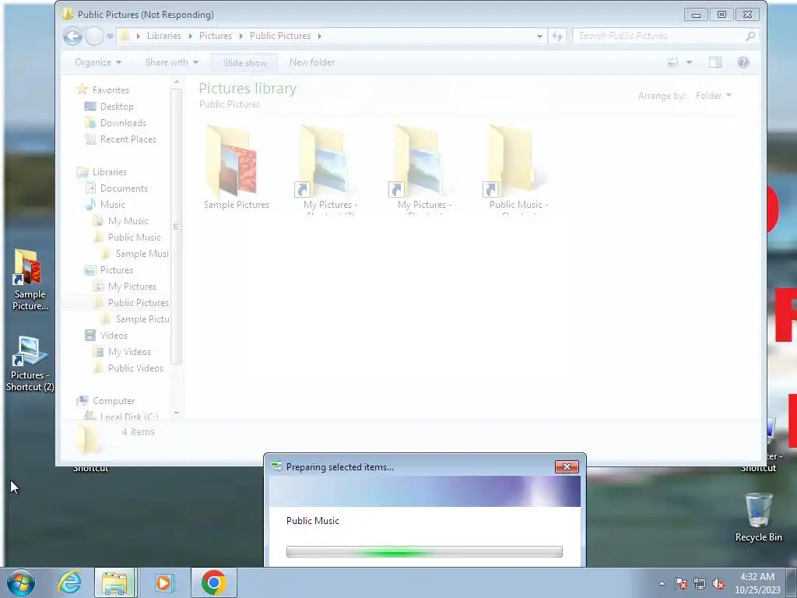Screen dimensions: 797x598
Task: Select Downloads under Favorites
Action: 123,122
